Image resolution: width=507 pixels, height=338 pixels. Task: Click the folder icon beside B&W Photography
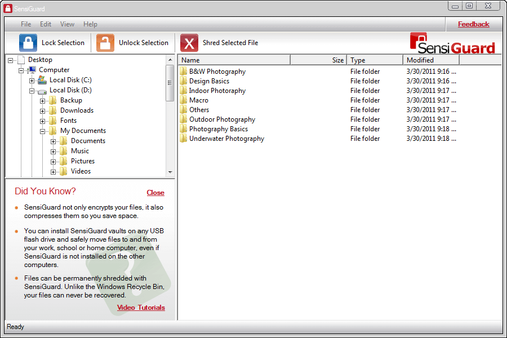click(x=183, y=72)
